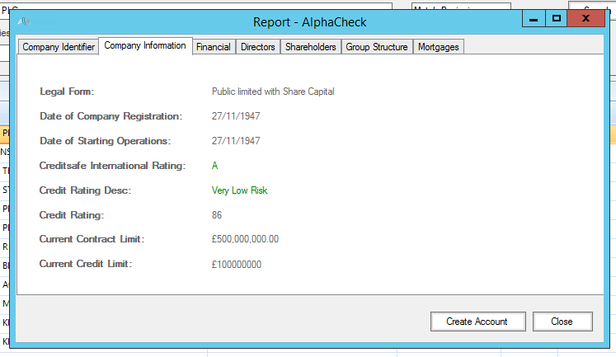Click the 'Current Credit Limit:' label
The image size is (616, 357).
(86, 264)
